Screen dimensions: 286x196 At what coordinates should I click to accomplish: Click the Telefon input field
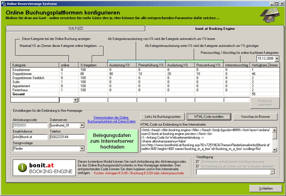[x=67, y=137]
